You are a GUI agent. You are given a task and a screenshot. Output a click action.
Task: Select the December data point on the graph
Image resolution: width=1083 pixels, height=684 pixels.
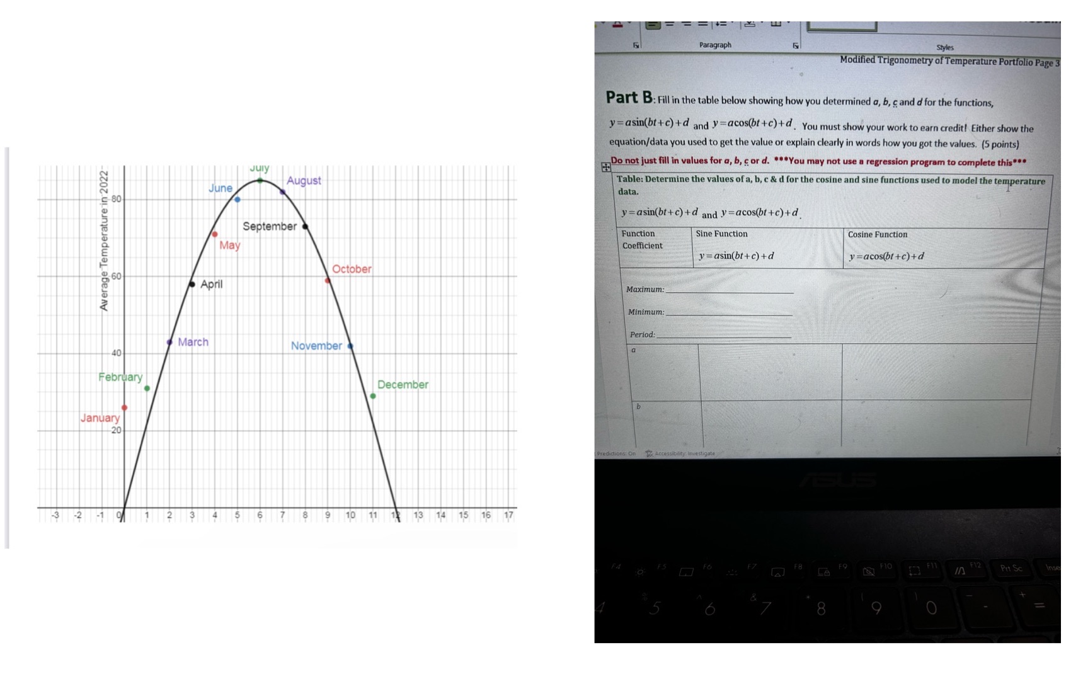pyautogui.click(x=373, y=396)
